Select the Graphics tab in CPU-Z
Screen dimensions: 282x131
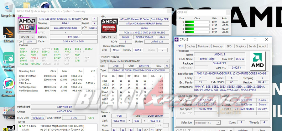(x=241, y=46)
